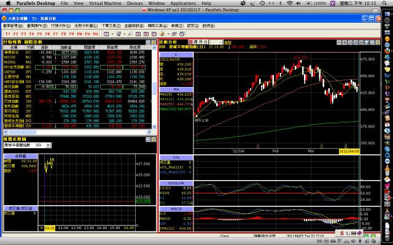The height and width of the screenshot is (245, 393).
Task: Click the K indicator panel header
Action: [x=176, y=55]
